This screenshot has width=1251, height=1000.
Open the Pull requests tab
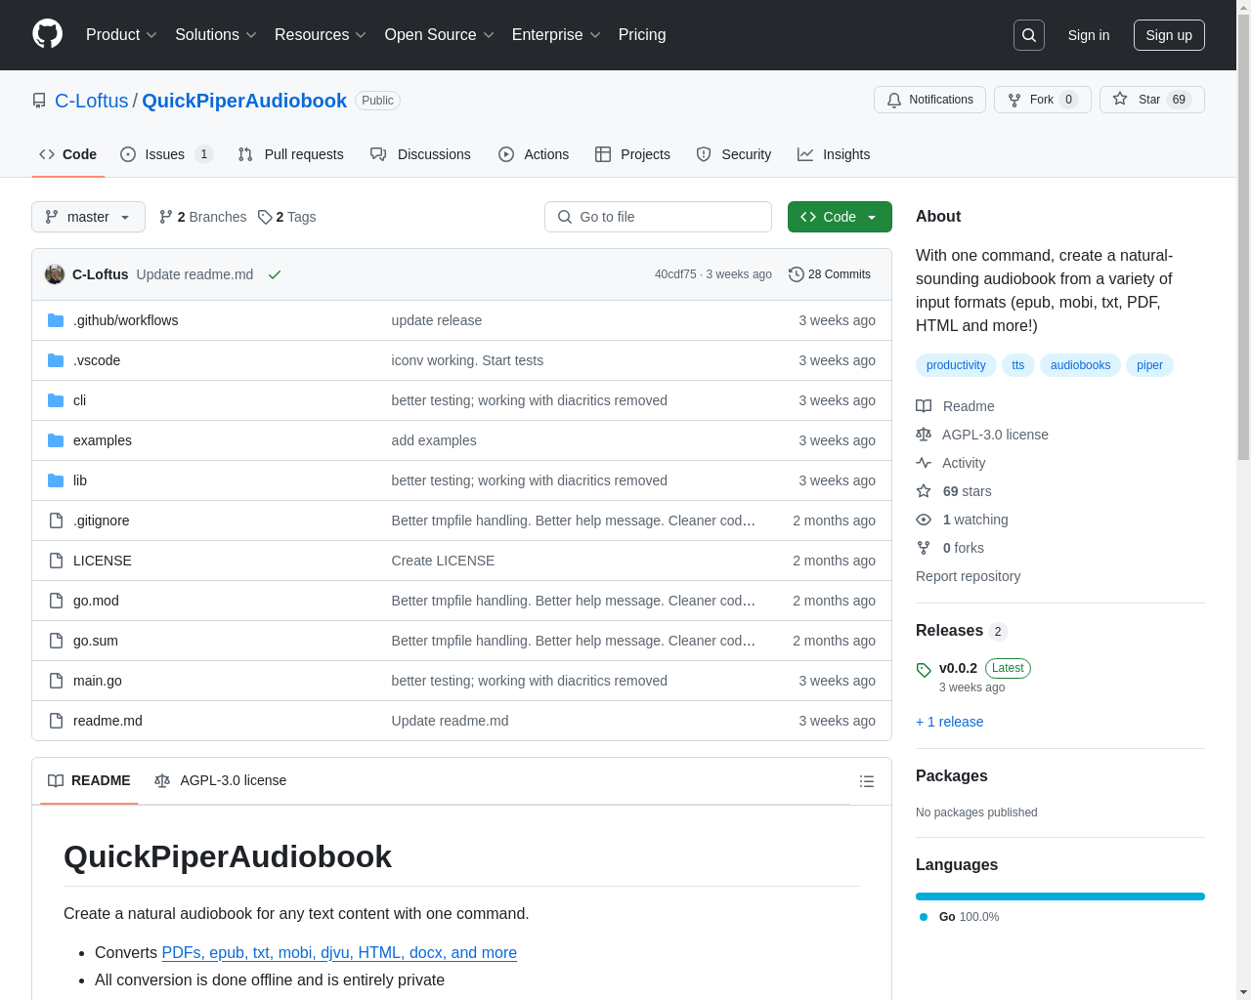pyautogui.click(x=291, y=154)
